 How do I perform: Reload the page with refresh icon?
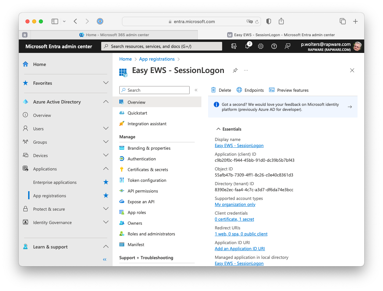(257, 22)
